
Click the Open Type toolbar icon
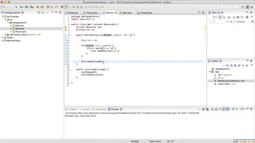tap(48, 7)
